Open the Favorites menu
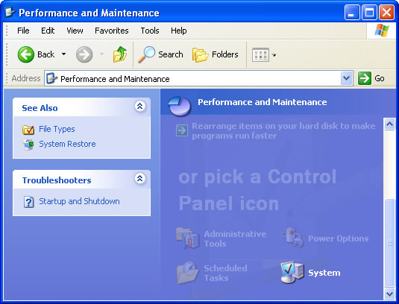The image size is (399, 304). click(x=112, y=31)
